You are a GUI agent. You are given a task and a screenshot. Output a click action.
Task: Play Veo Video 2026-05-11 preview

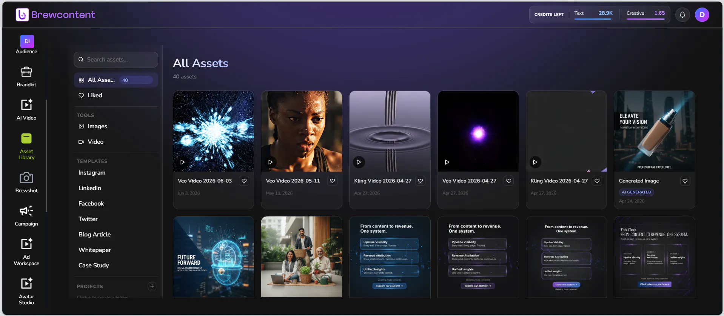(270, 162)
